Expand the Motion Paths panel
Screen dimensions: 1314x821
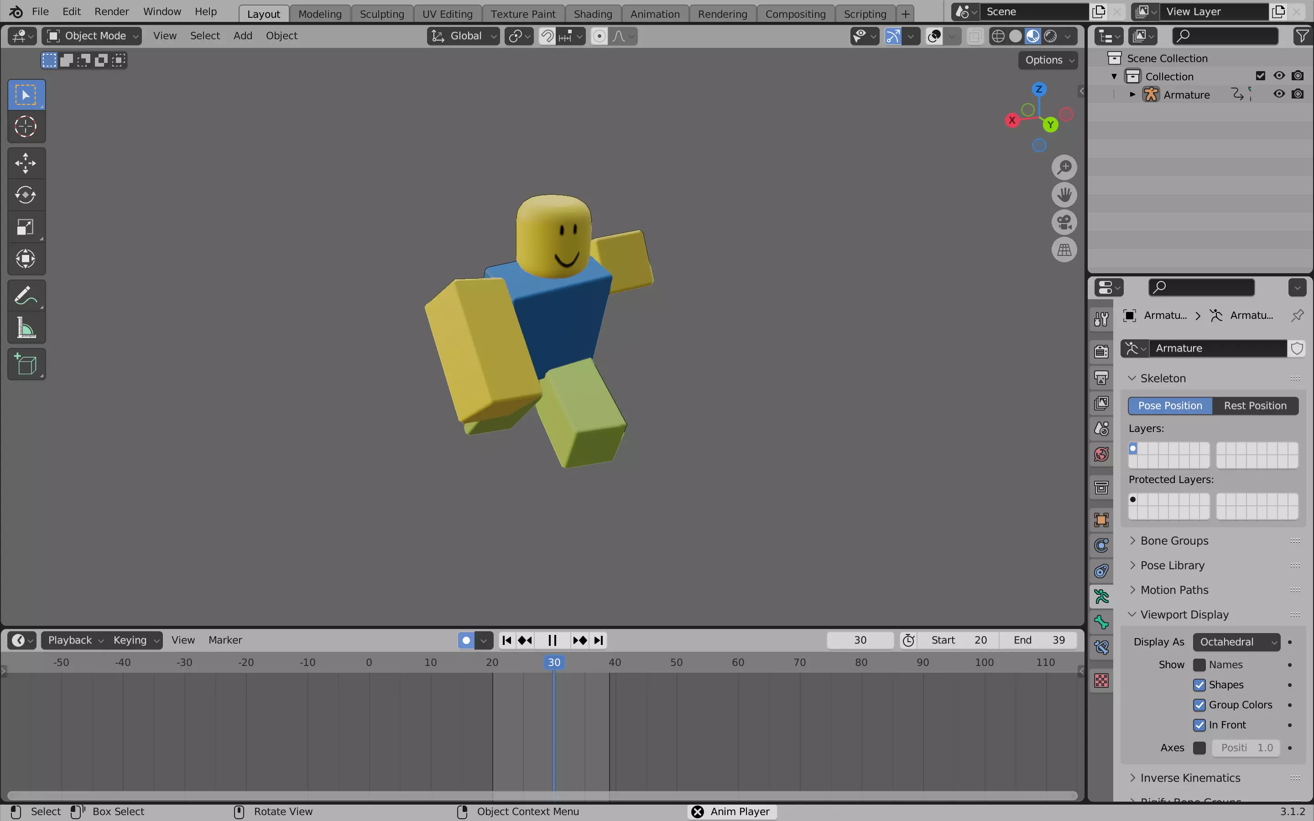coord(1174,590)
